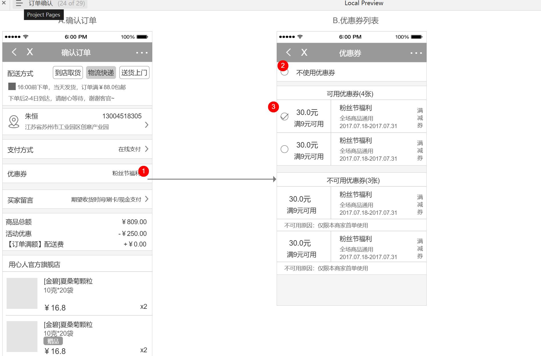This screenshot has height=356, width=541.
Task: Click the 配送费 +¥0.00 amount
Action: [135, 244]
